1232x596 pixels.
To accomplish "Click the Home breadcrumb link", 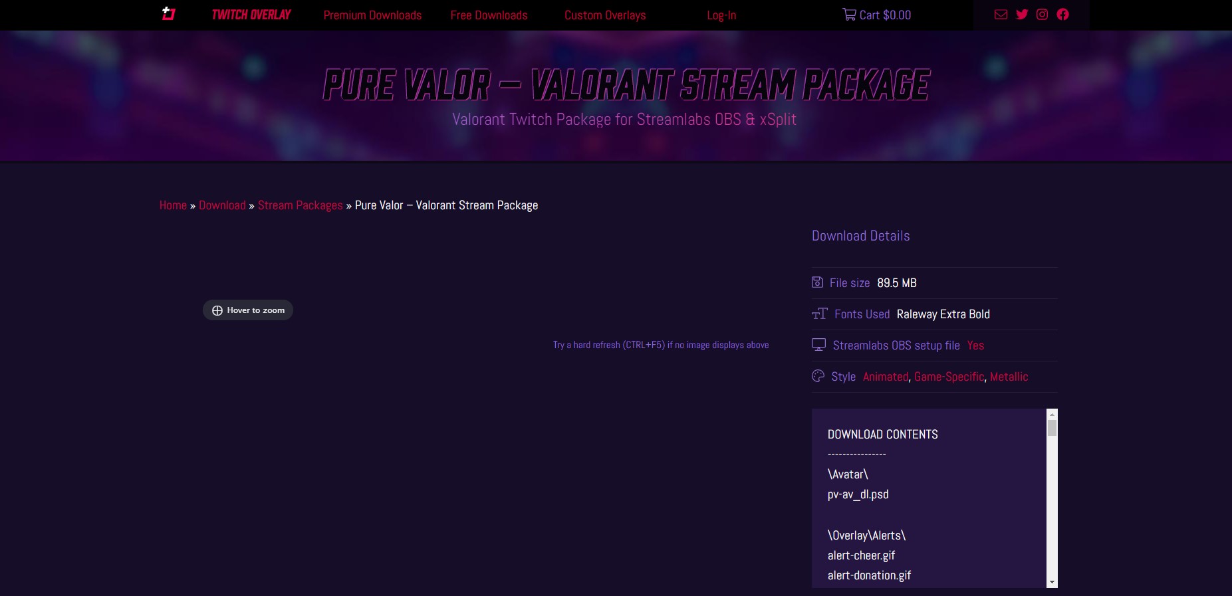I will pos(173,205).
